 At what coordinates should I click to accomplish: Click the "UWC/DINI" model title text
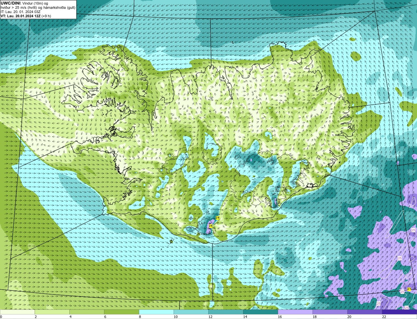(10, 3)
